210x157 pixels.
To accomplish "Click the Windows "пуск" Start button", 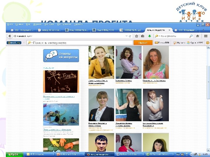I will tap(15, 154).
